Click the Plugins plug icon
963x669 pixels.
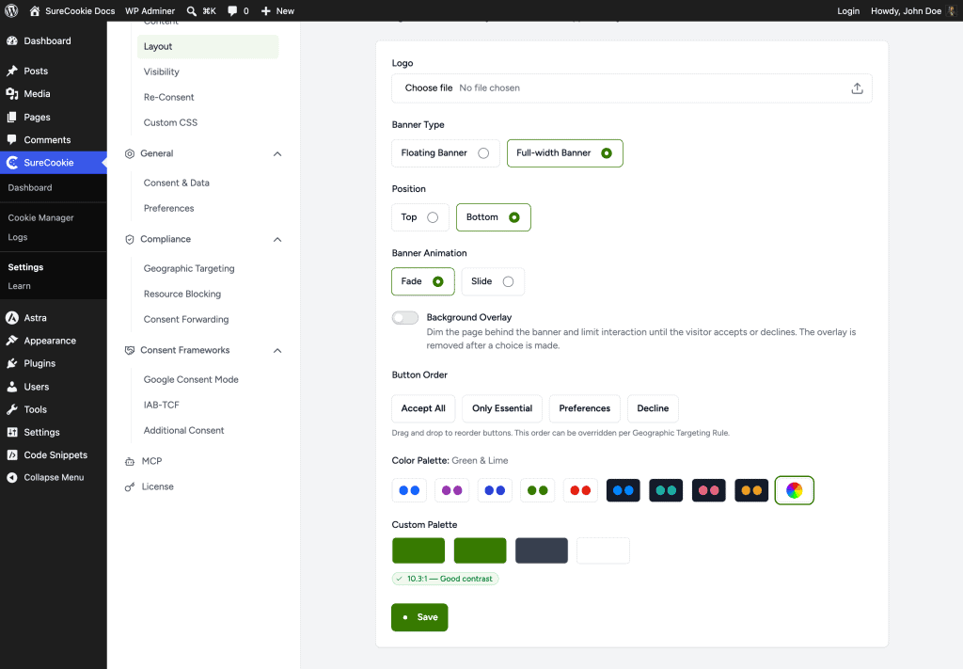click(11, 363)
